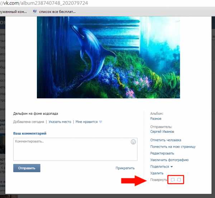
Task: Click Удалить to delete the photo
Action: point(157,173)
